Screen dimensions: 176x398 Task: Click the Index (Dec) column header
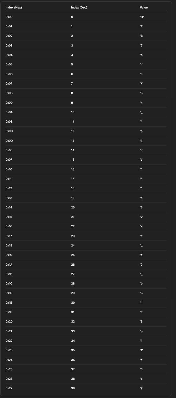click(79, 8)
